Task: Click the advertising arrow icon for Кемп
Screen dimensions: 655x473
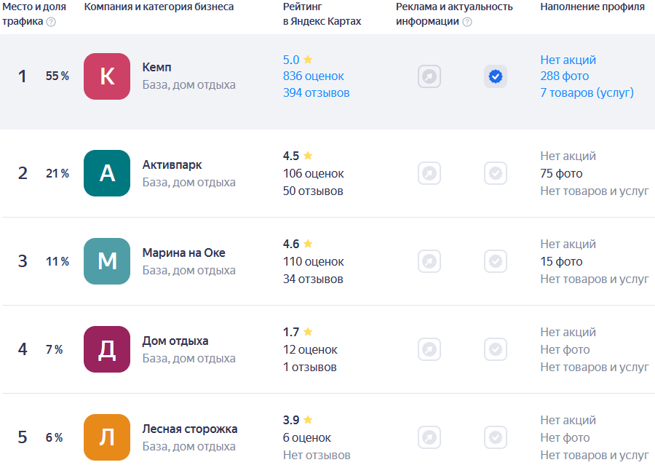Action: click(x=429, y=76)
